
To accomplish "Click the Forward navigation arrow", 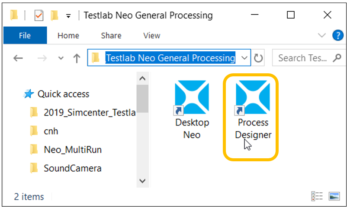I will [42, 58].
